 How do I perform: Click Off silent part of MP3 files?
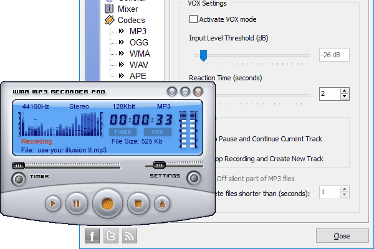[256, 179]
